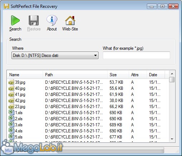The image size is (182, 156).
Task: Expand the Where disk dropdown
Action: point(55,55)
